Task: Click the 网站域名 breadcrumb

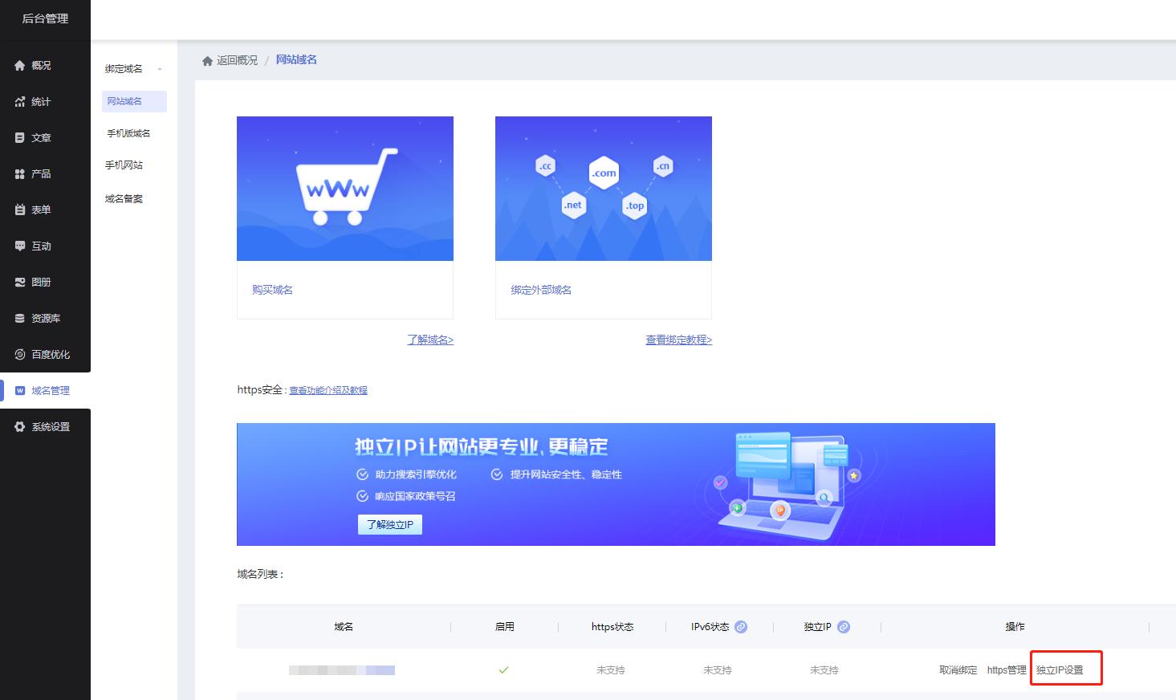Action: pos(296,60)
